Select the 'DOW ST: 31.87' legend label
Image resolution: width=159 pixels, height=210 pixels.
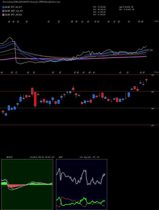coord(13,7)
